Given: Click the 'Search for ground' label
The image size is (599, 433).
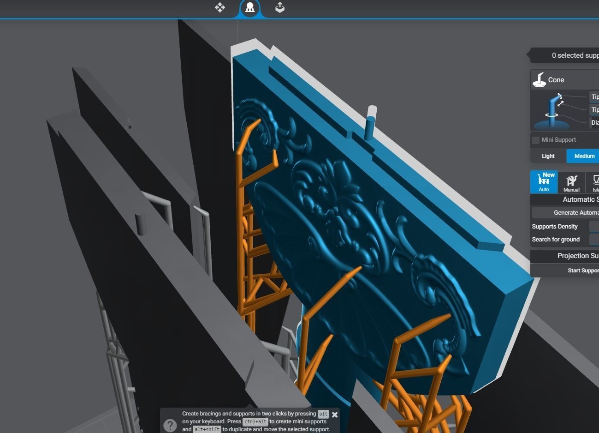Looking at the screenshot, I should point(556,240).
